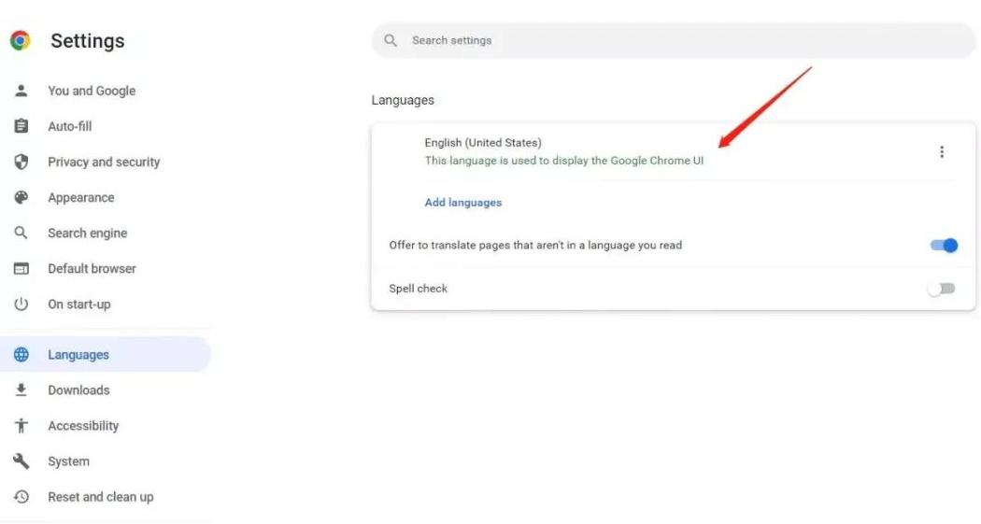Click the download arrow icon for Downloads
Screen dimensions: 981x524
point(21,390)
